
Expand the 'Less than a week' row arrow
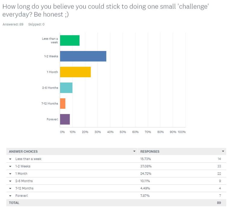(x=10, y=159)
